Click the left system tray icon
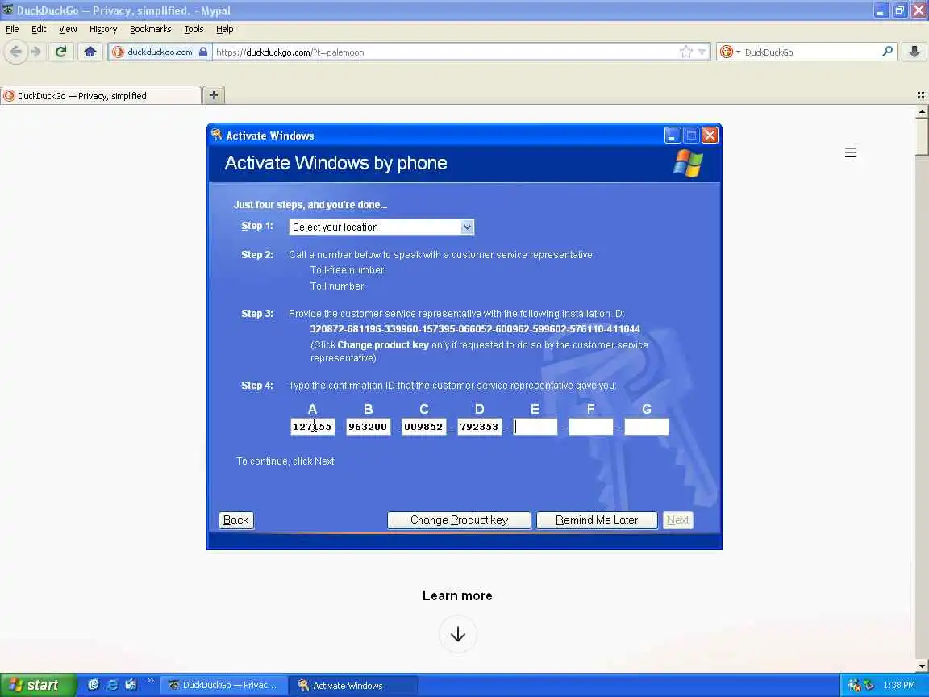The width and height of the screenshot is (929, 697). [x=854, y=685]
